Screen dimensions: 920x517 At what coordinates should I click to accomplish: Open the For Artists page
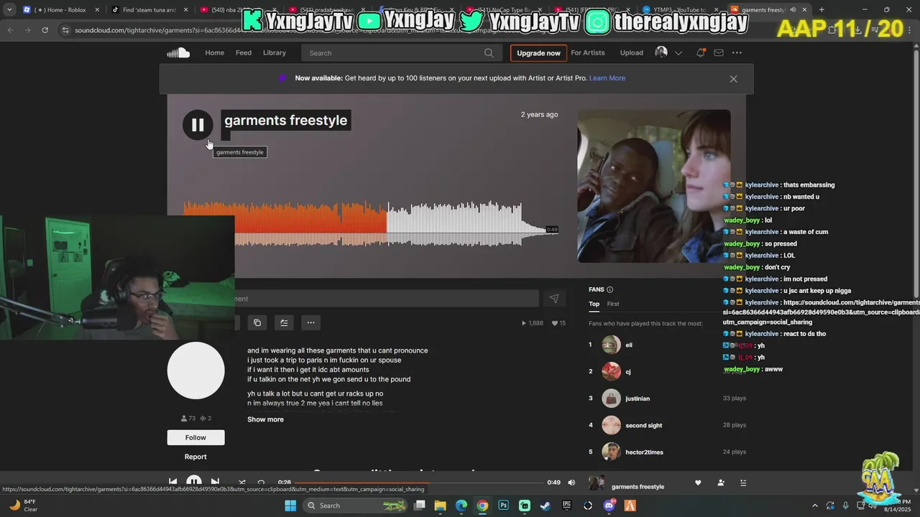(x=588, y=52)
